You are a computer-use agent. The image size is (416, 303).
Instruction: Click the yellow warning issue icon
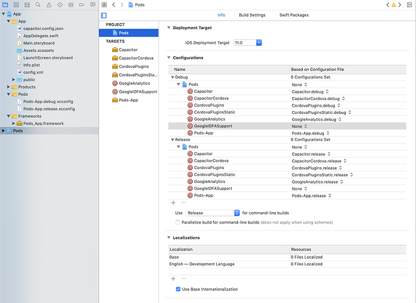point(394,5)
